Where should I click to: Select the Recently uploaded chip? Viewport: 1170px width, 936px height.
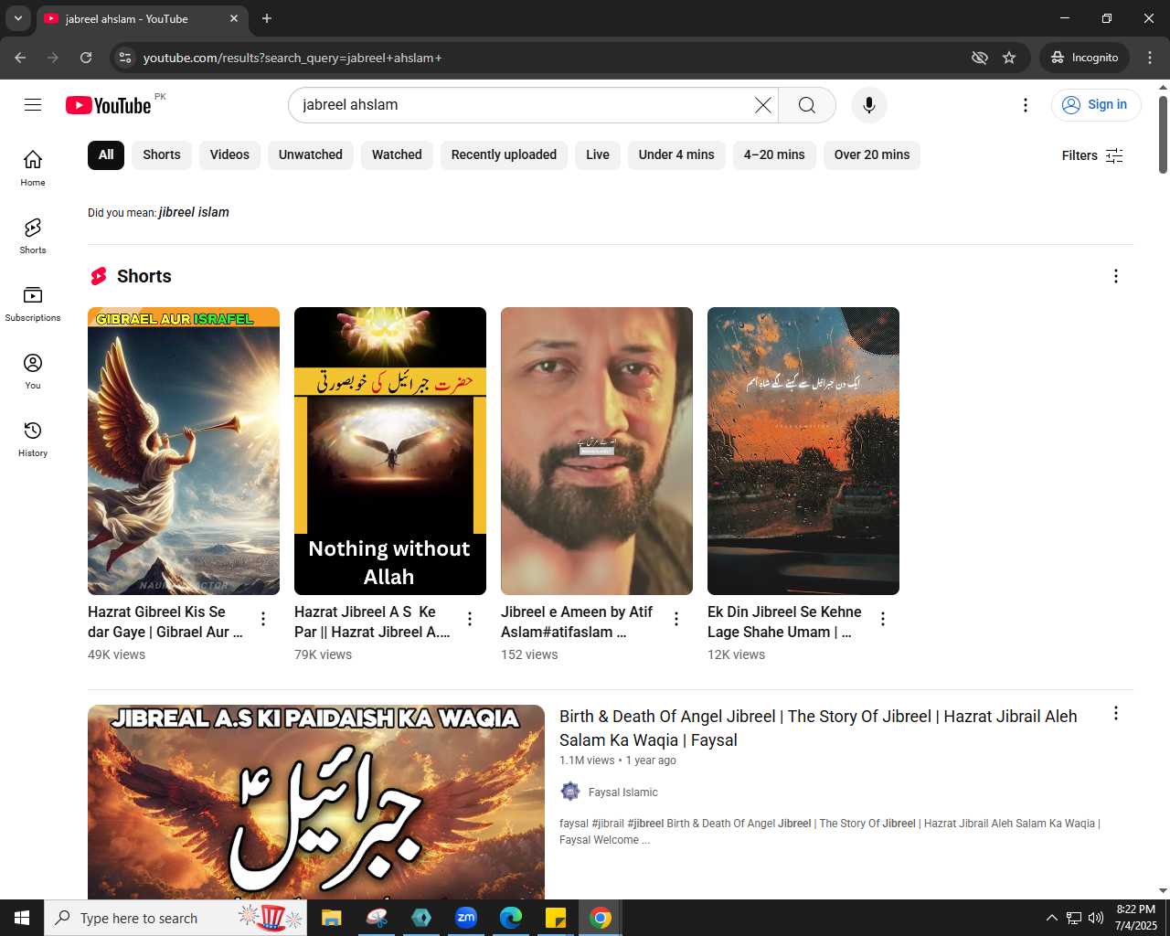point(504,154)
